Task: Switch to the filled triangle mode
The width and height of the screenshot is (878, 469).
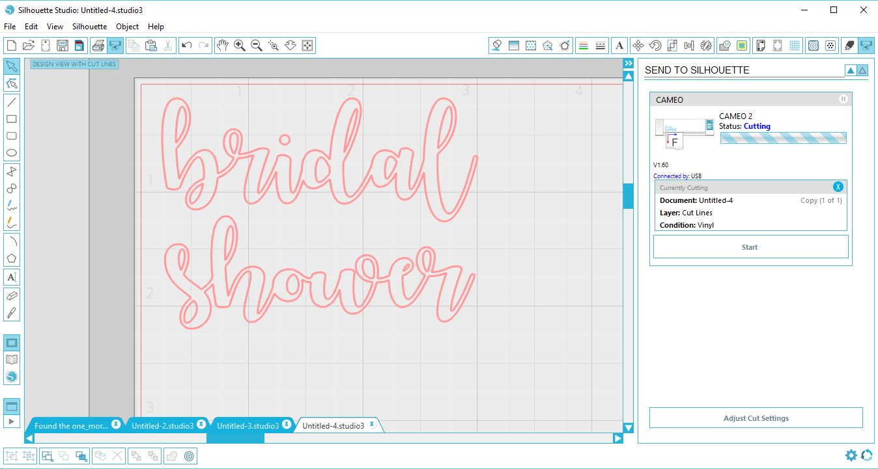Action: point(851,70)
